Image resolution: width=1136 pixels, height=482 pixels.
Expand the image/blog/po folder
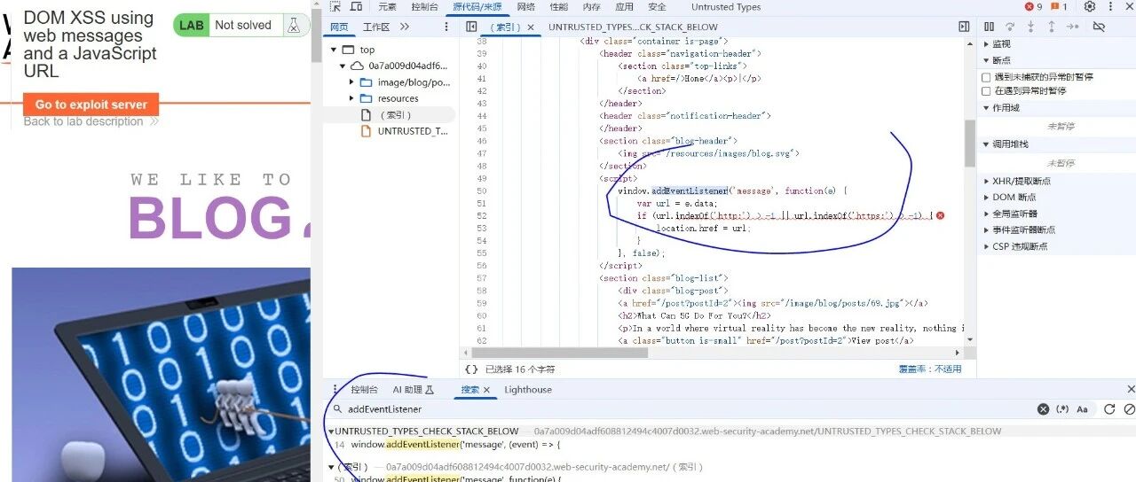(x=352, y=82)
